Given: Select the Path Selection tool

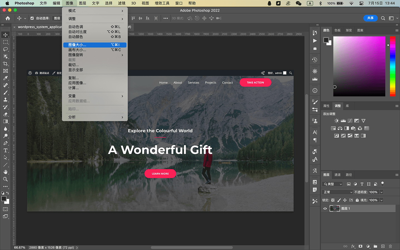Looking at the screenshot, I should tap(5, 157).
